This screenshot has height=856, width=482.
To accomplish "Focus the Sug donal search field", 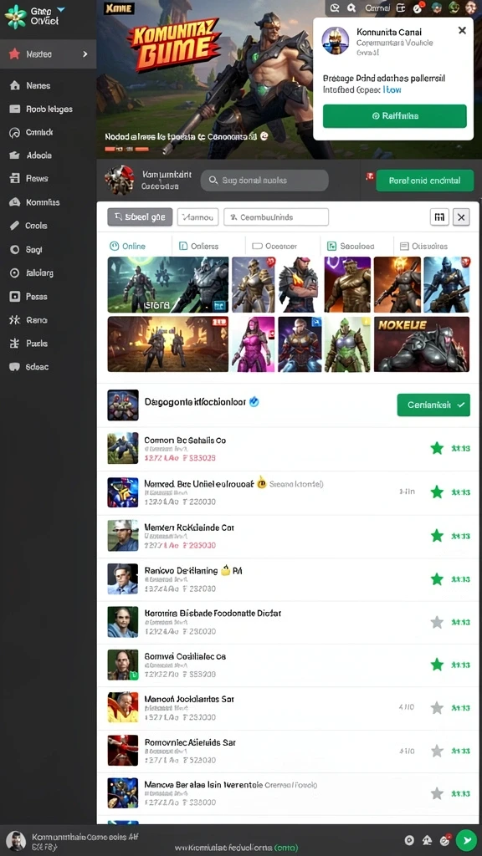I will (x=264, y=181).
